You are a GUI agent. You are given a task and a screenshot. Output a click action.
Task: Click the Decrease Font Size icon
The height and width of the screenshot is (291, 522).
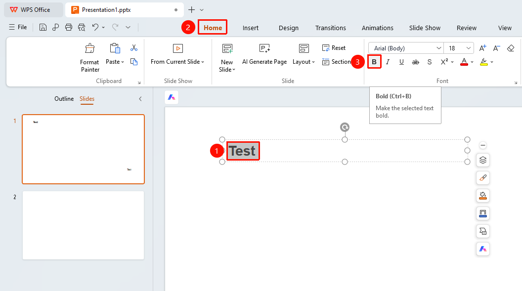[496, 48]
